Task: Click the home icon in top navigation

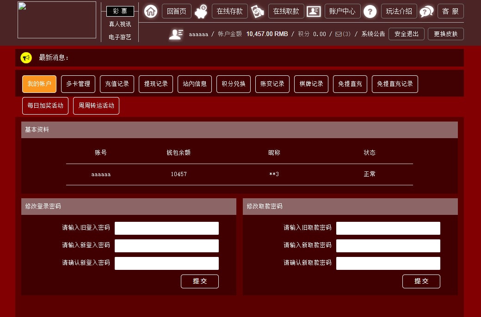Action: [151, 12]
